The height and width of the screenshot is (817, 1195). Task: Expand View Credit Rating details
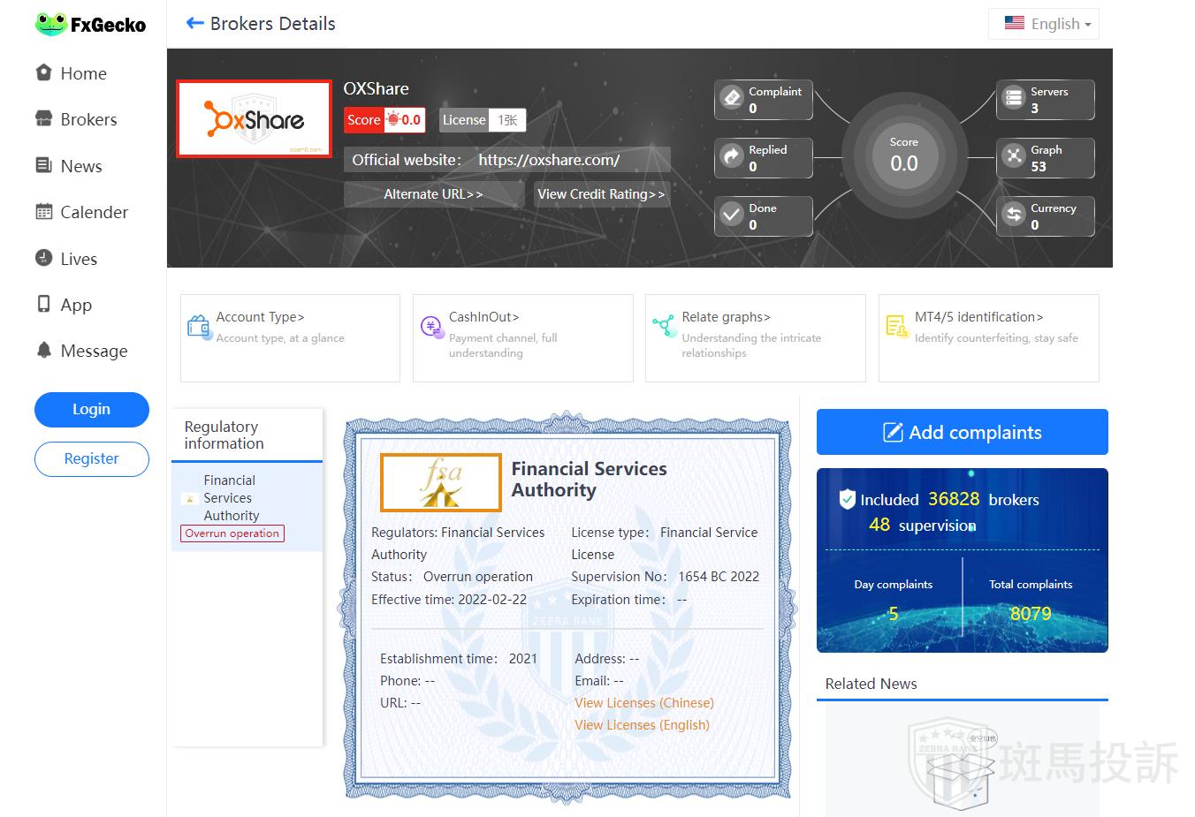tap(601, 194)
